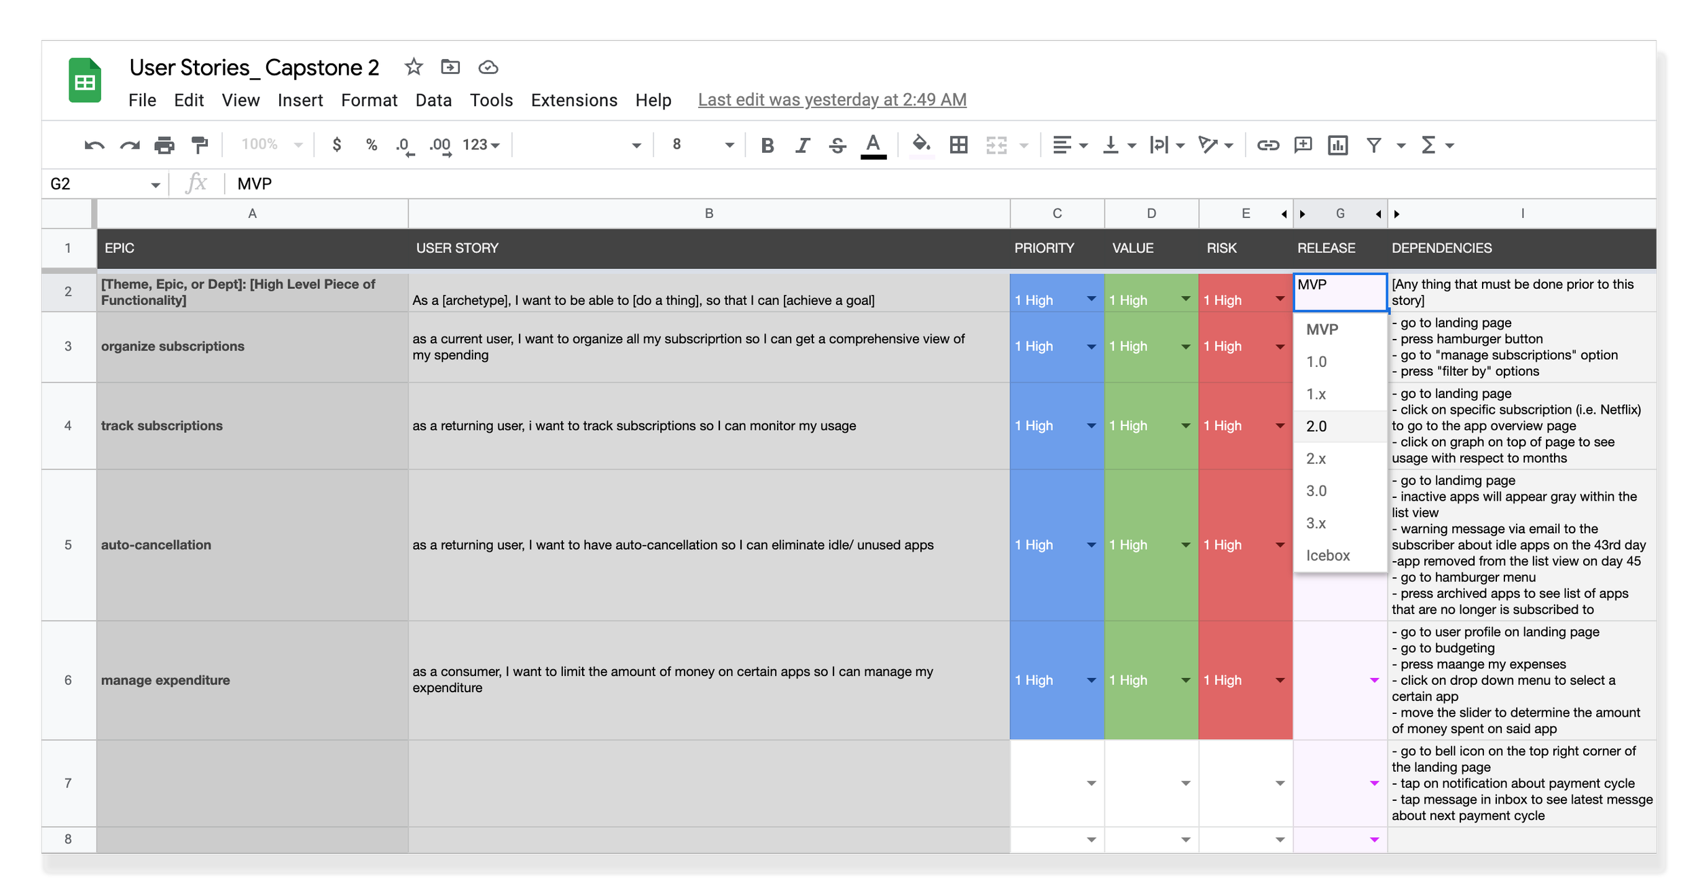The height and width of the screenshot is (894, 1698).
Task: Open the borders tool
Action: click(x=958, y=145)
